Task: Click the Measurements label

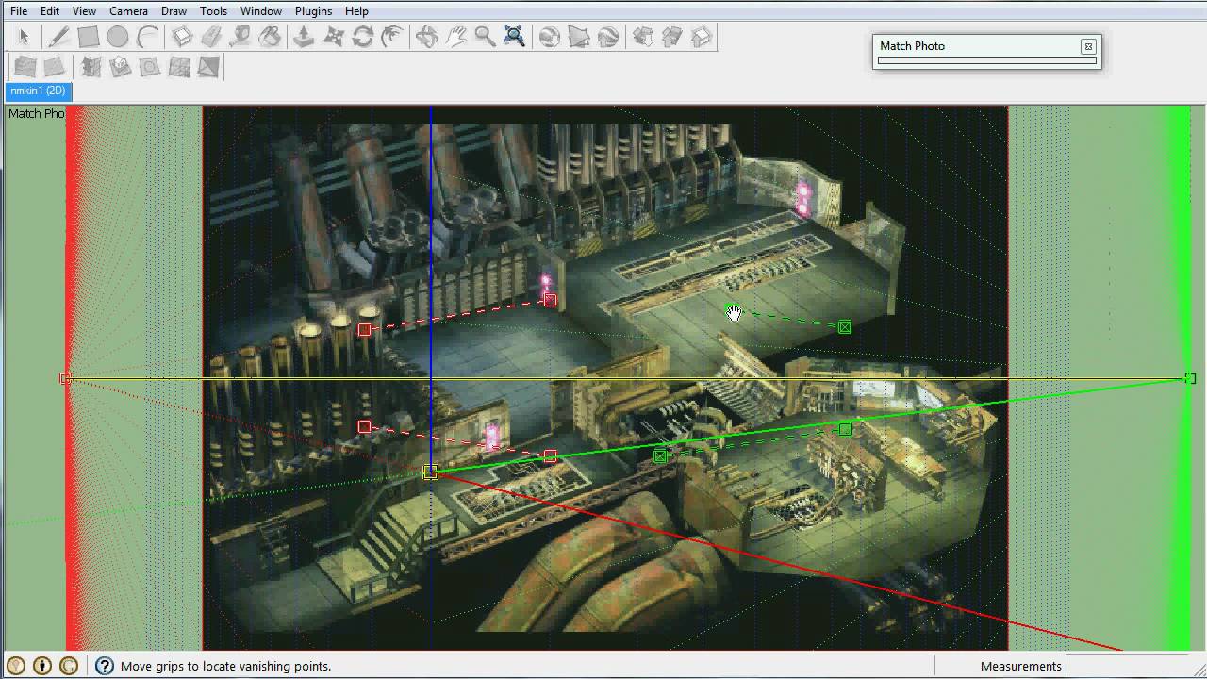Action: 1020,666
